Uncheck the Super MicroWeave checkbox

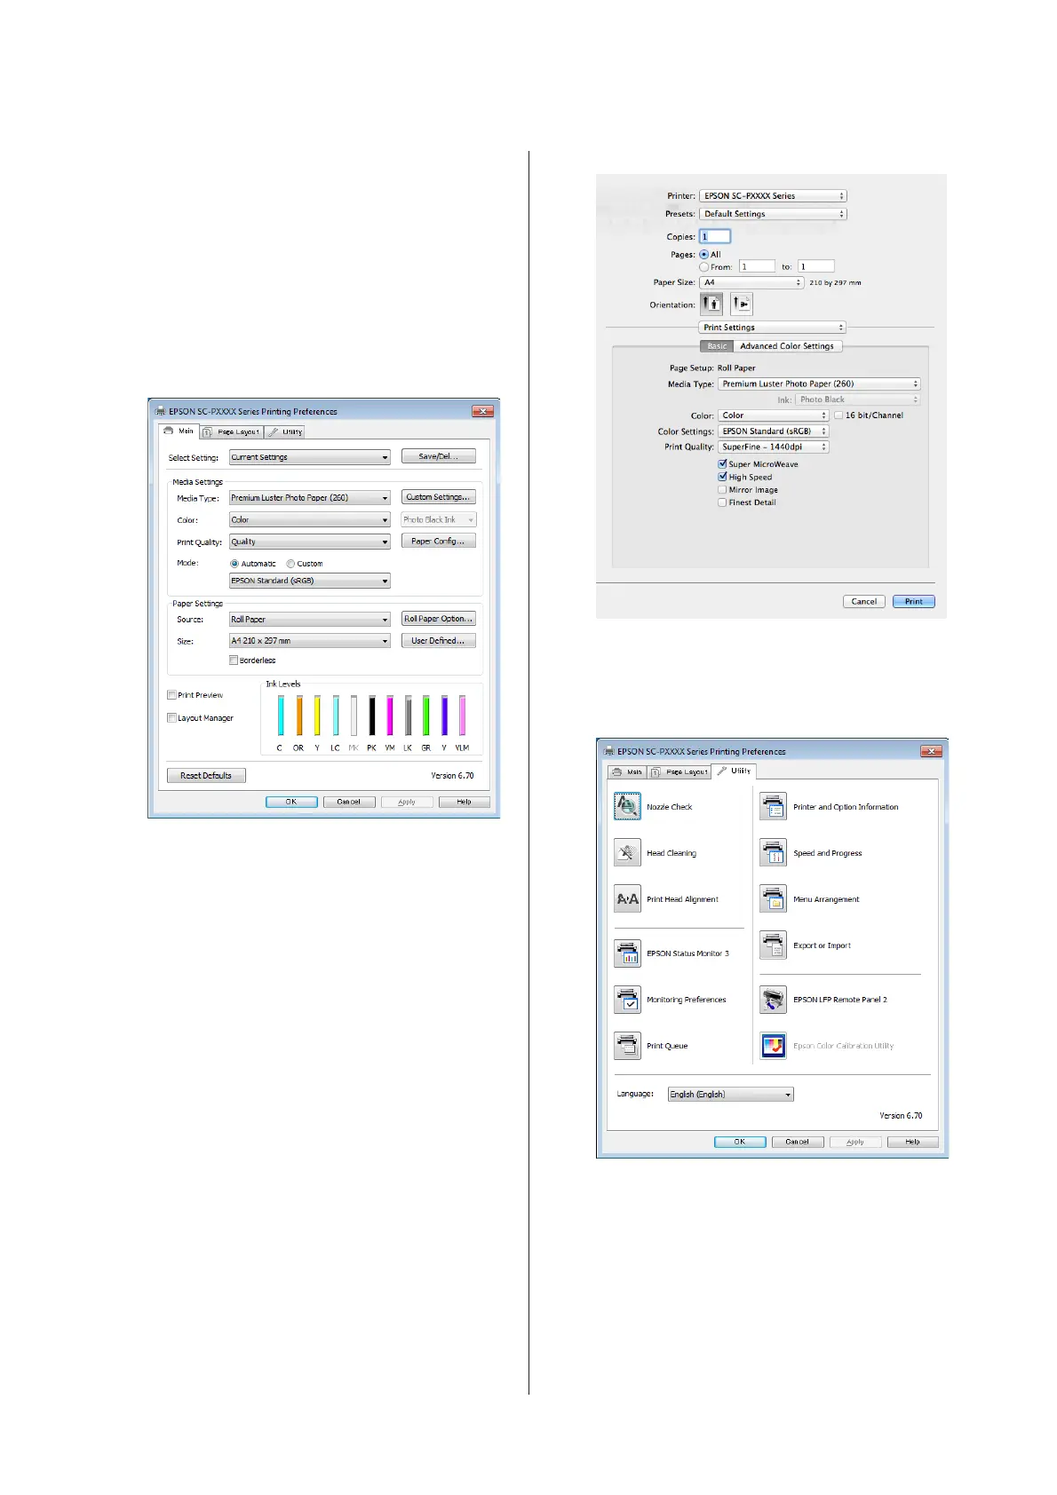722,463
